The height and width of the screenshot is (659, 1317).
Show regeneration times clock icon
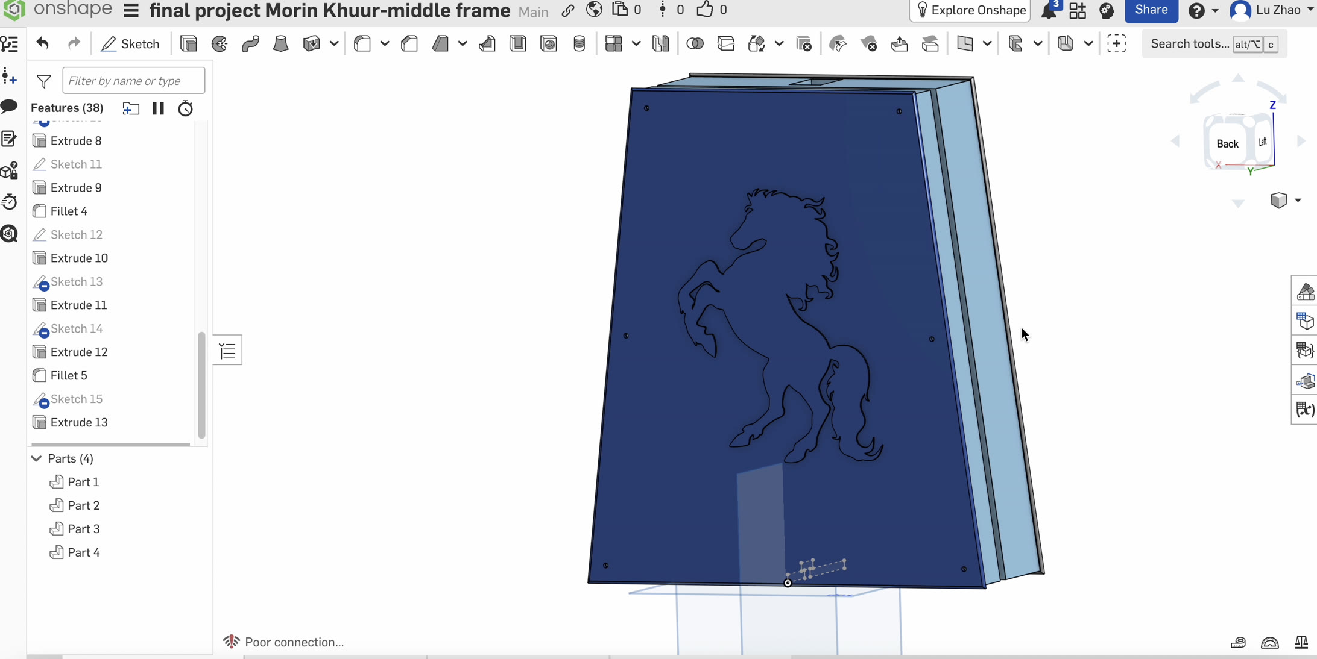[185, 108]
